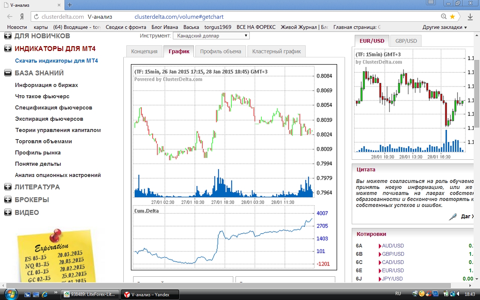Open Другие закладки bookmarks folder
480x300 pixels.
pyautogui.click(x=444, y=27)
